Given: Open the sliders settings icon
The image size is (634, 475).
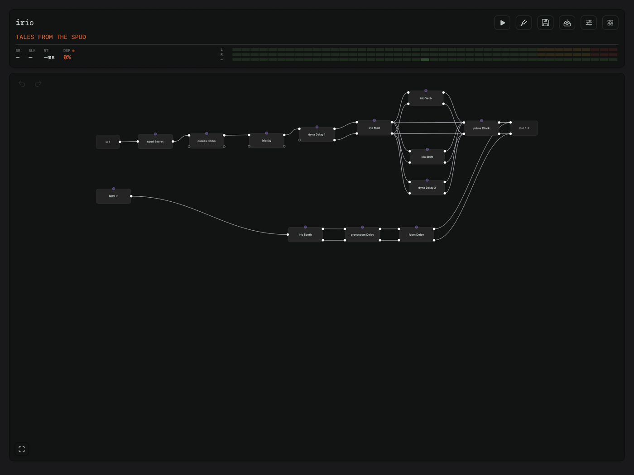Looking at the screenshot, I should (x=589, y=23).
